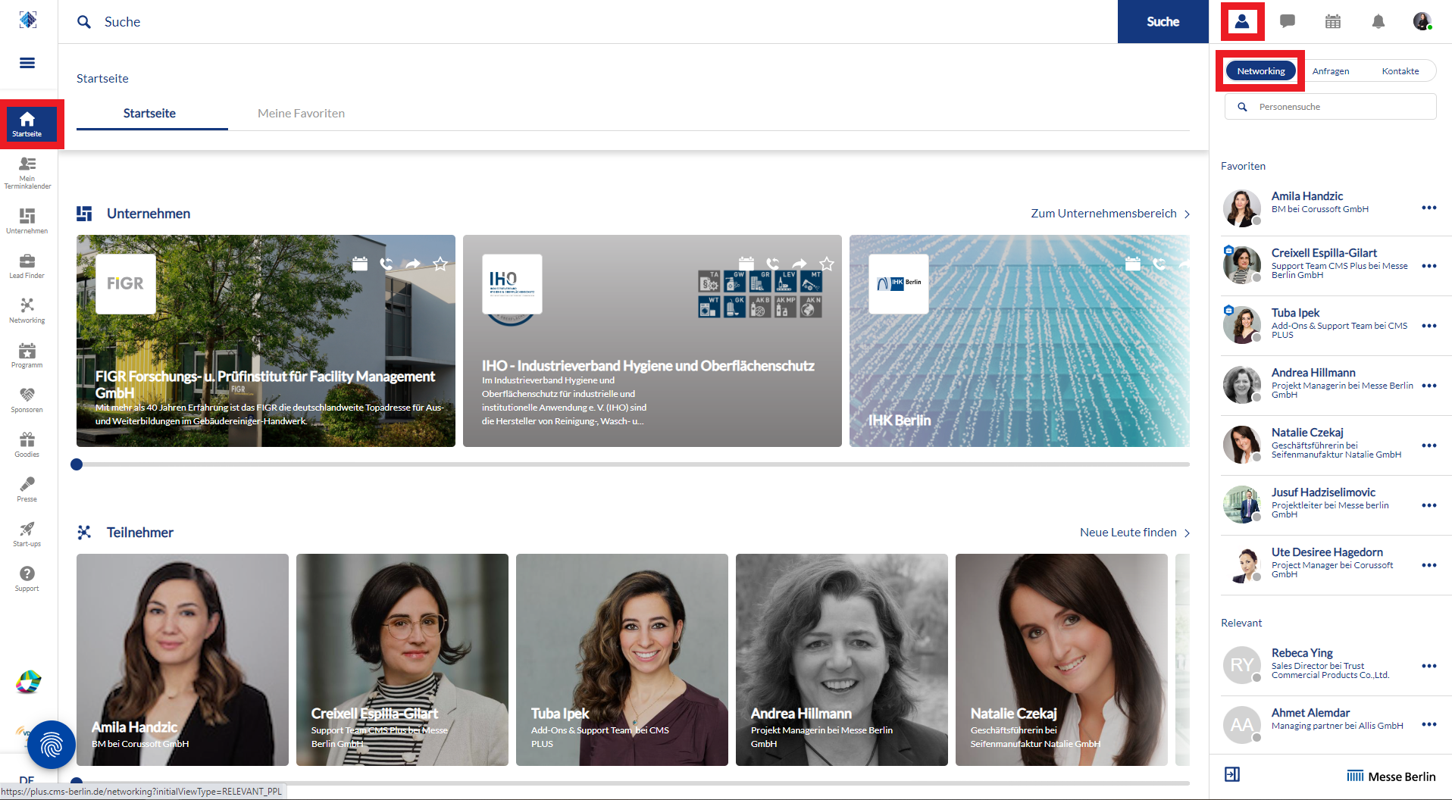Go to Startseite in the left sidebar
Screen dimensions: 1452x800
point(27,124)
